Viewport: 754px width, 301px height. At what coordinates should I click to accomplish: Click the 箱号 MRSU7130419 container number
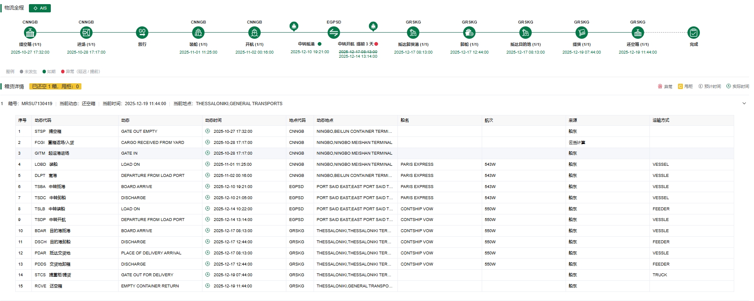(30, 103)
